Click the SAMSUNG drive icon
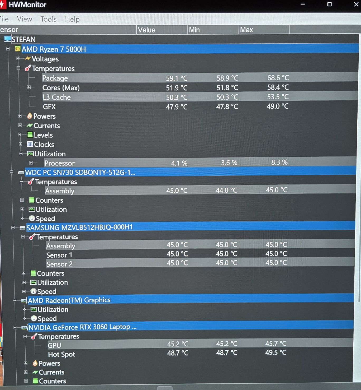 coord(23,228)
